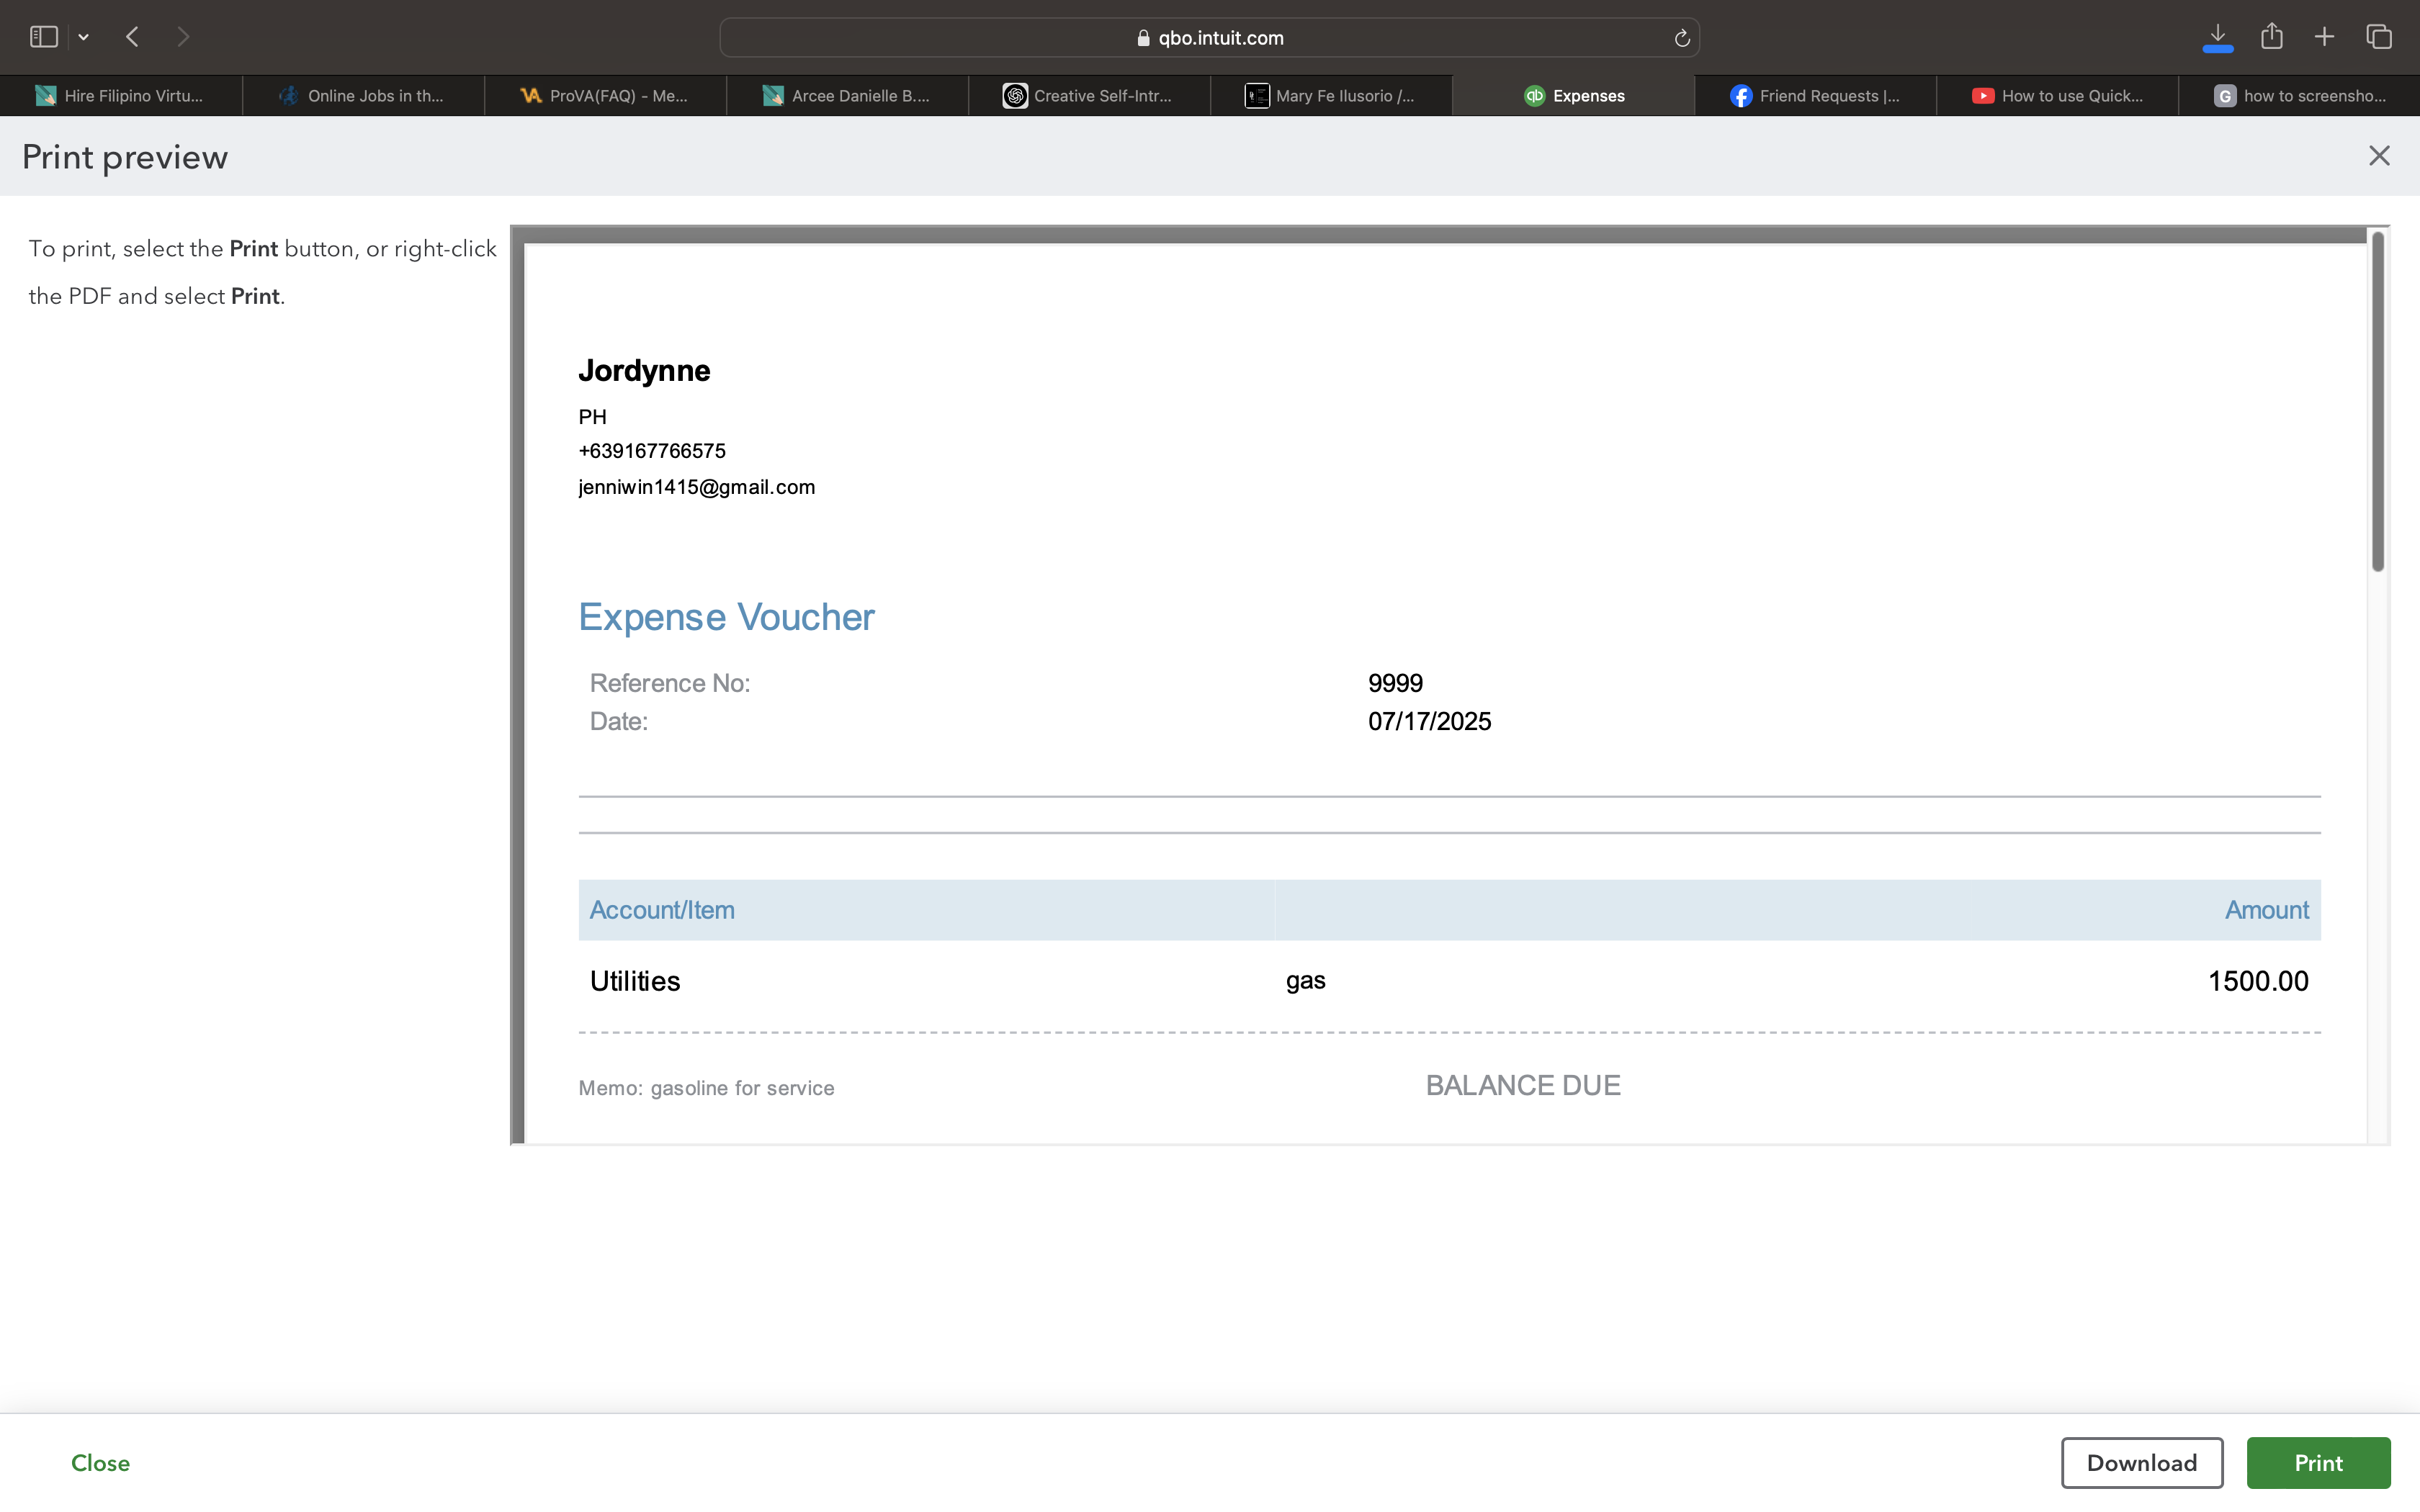Click the browser forward arrow
The height and width of the screenshot is (1512, 2420).
(x=182, y=37)
